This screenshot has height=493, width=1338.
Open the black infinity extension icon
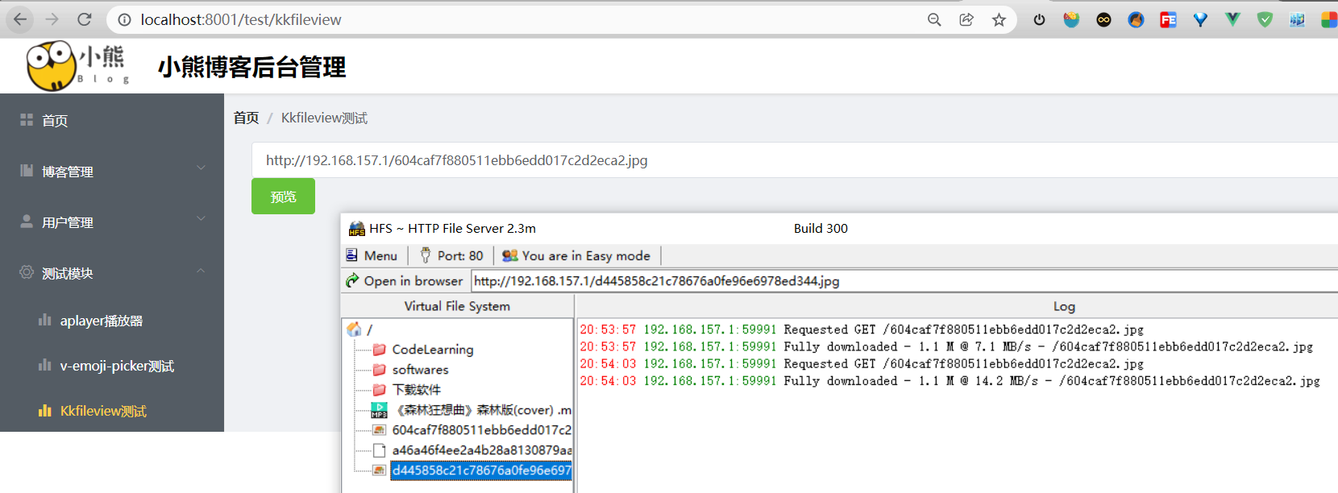tap(1103, 19)
